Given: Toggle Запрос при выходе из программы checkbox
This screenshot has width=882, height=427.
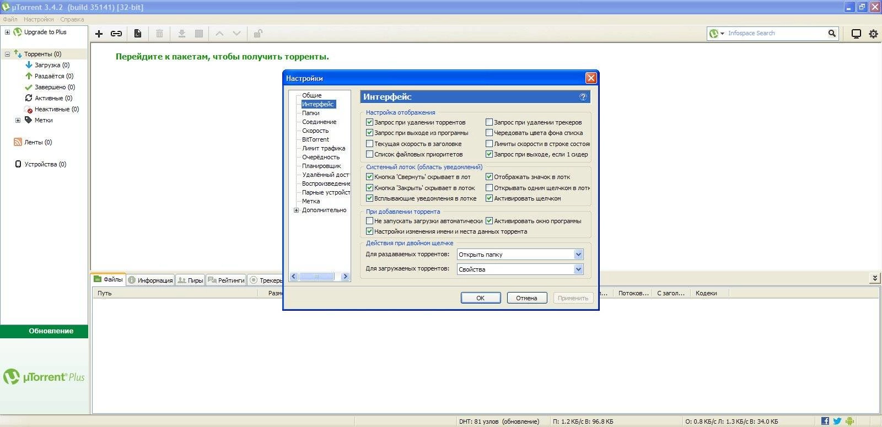Looking at the screenshot, I should point(370,133).
